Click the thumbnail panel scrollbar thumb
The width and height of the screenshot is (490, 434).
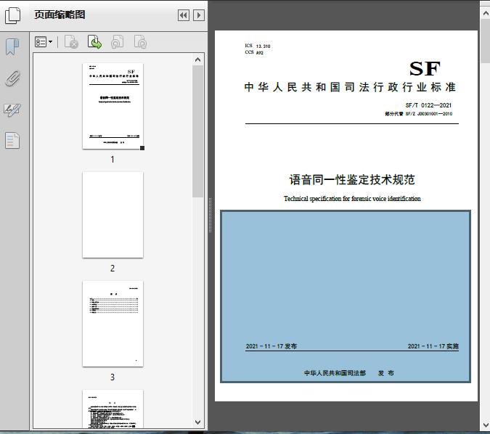pos(197,131)
